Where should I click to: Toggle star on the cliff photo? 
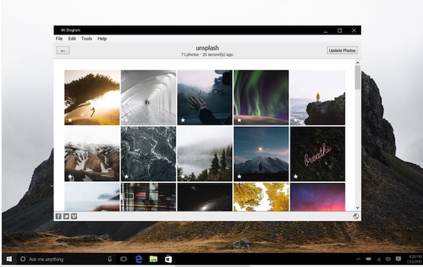295,120
